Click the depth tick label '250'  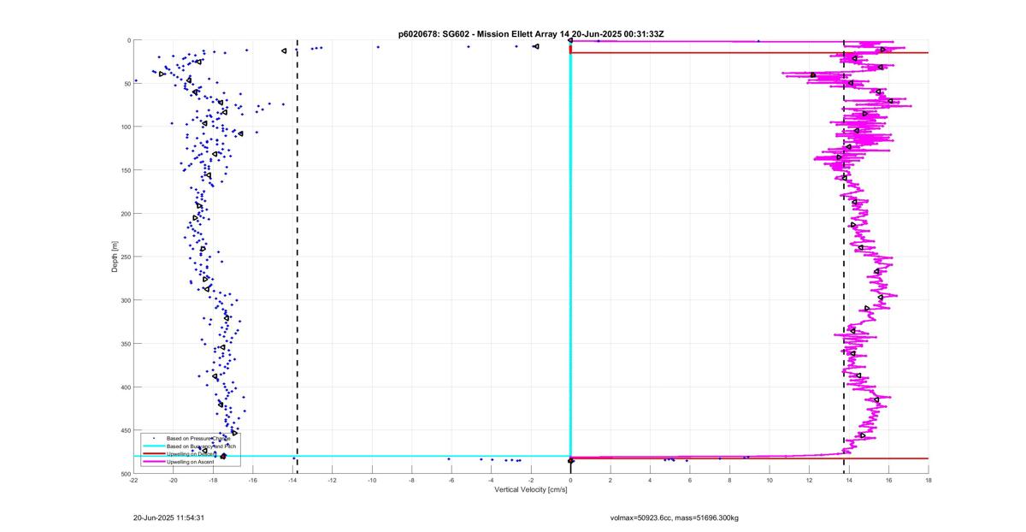(125, 257)
